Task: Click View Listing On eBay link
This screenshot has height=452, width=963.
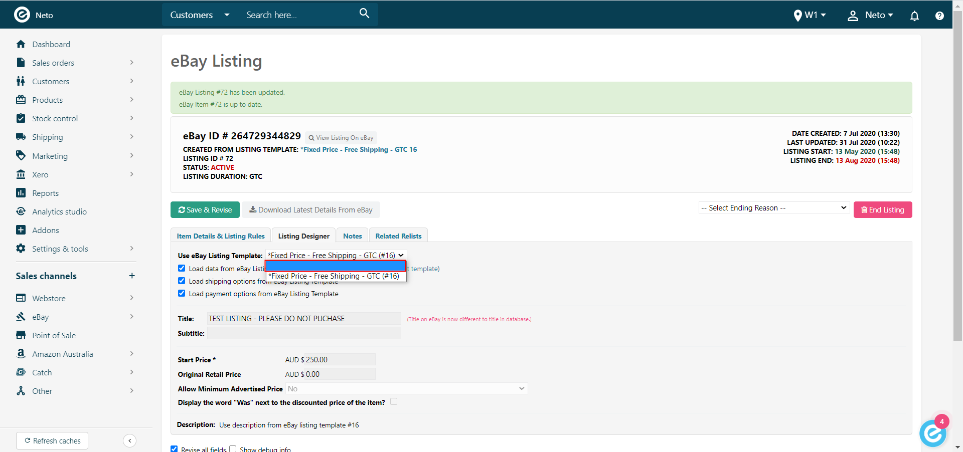Action: 341,138
